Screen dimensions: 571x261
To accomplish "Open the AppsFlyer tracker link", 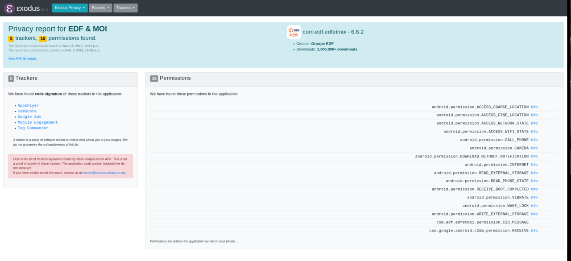I will [x=28, y=106].
